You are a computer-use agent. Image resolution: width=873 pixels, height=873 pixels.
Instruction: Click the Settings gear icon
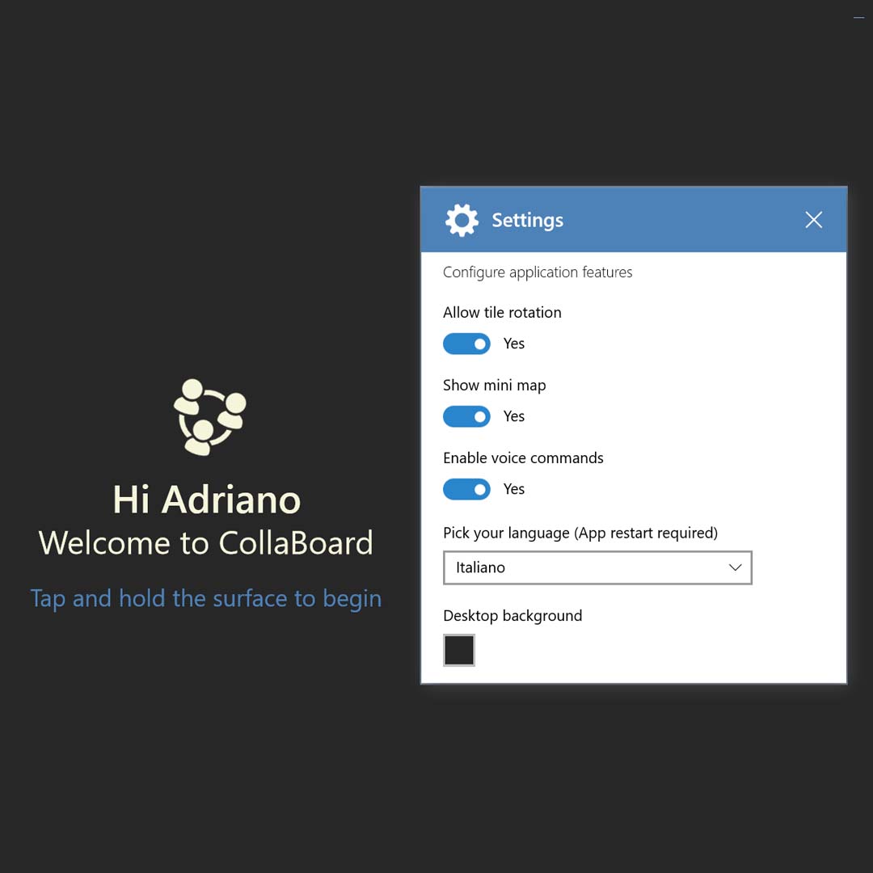coord(462,220)
